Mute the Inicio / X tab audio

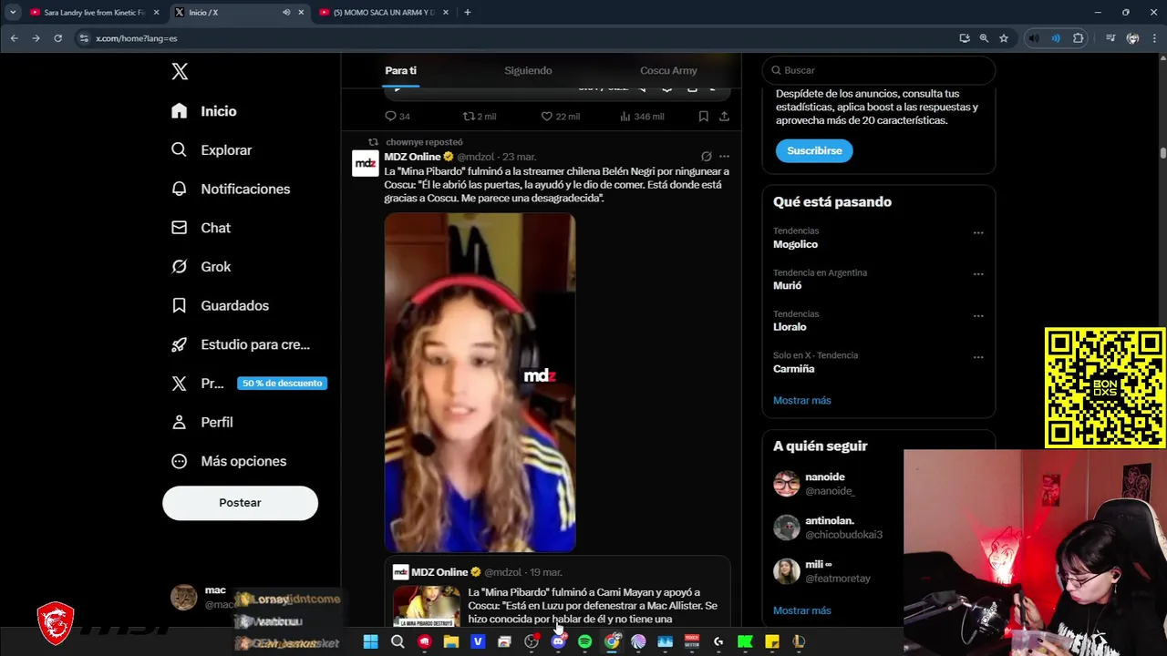(286, 13)
